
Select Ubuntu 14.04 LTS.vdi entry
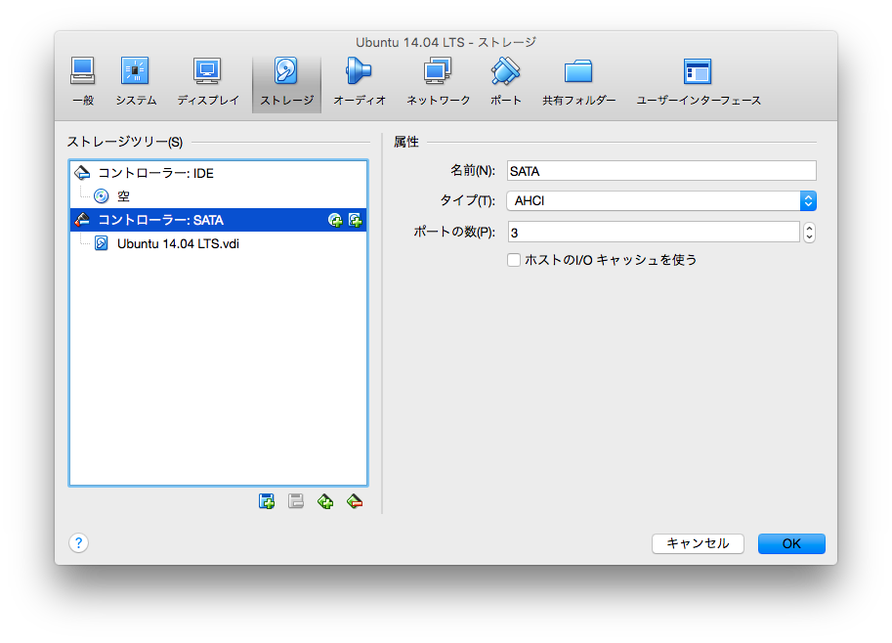click(x=218, y=243)
